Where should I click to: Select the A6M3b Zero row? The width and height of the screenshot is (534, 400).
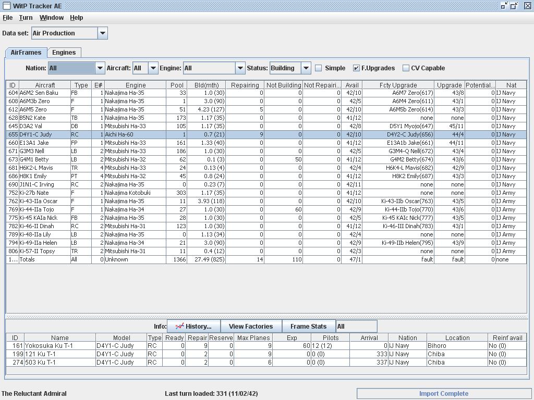tap(266, 101)
